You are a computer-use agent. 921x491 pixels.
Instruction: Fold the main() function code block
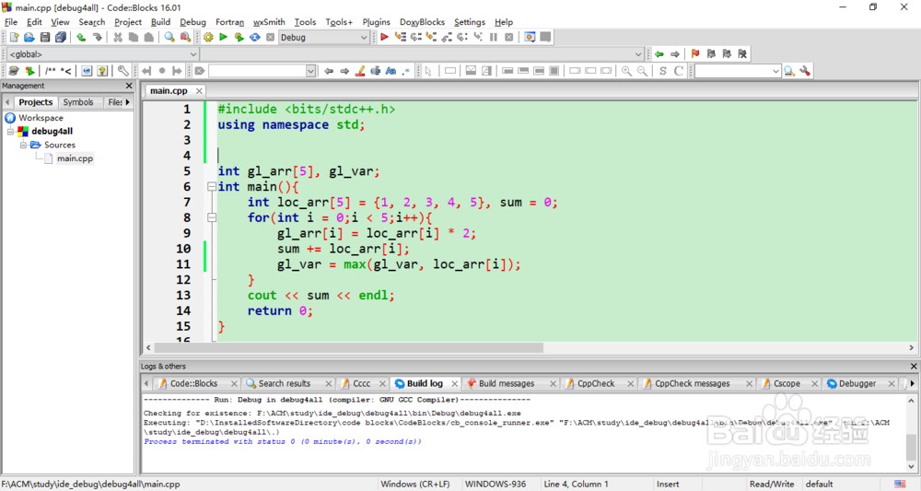pos(212,187)
